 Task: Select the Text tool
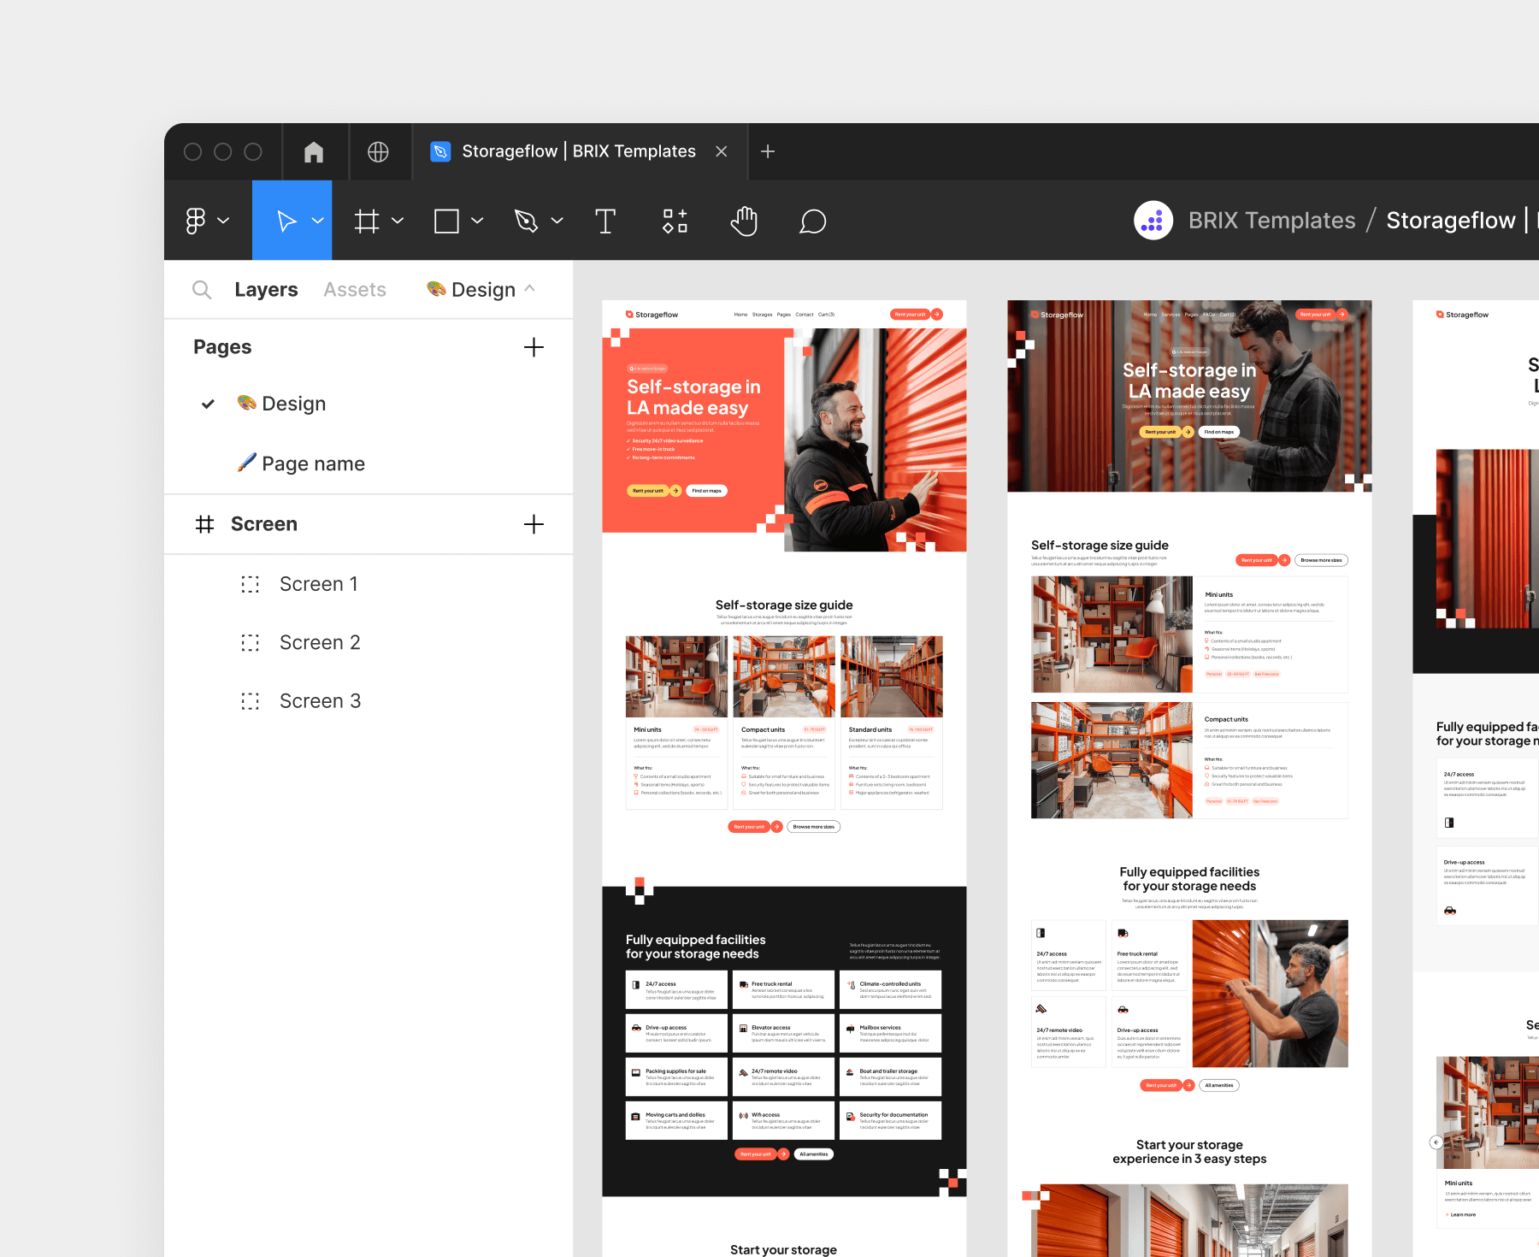(x=605, y=221)
